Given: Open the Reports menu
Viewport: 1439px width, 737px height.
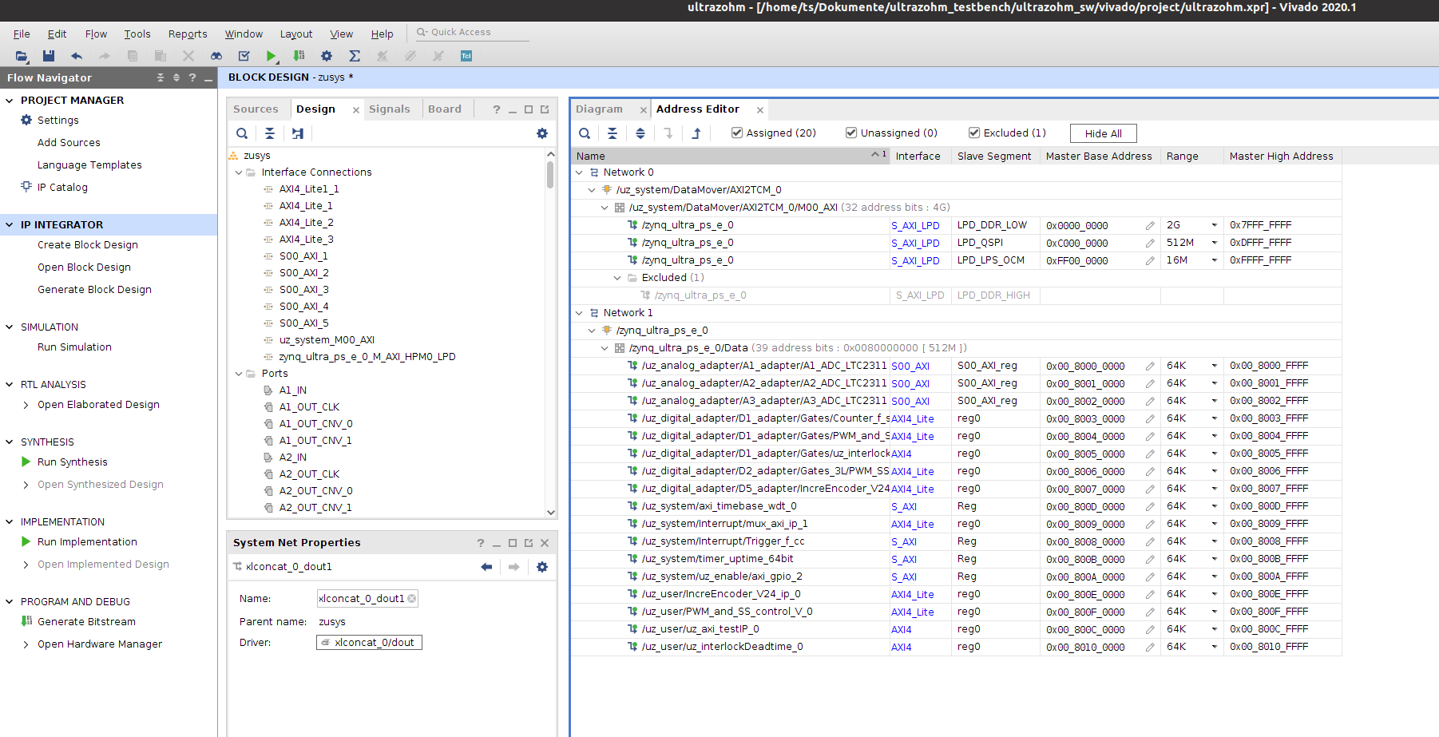Looking at the screenshot, I should point(188,34).
